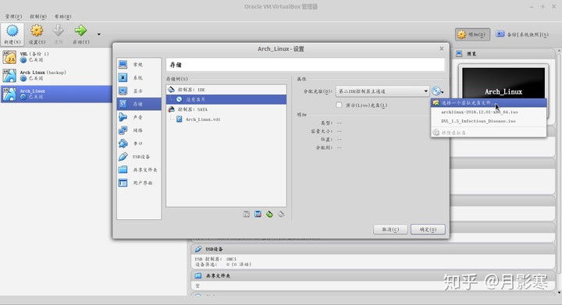Select 控制器: IDE in storage tree
562x305 pixels.
[226, 90]
